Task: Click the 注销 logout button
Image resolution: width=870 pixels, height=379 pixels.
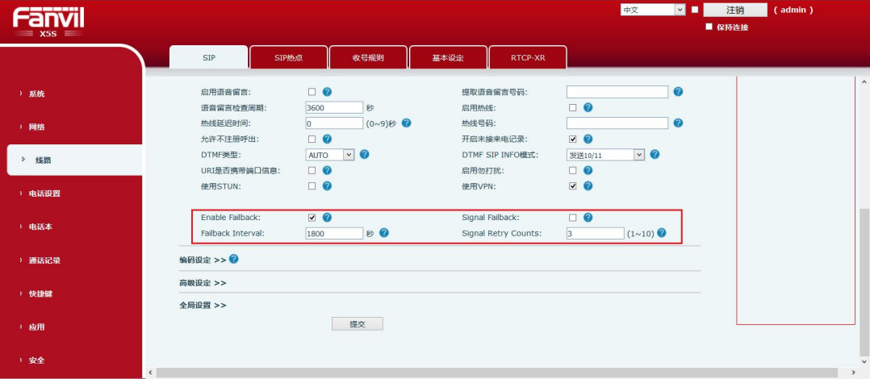Action: (734, 10)
